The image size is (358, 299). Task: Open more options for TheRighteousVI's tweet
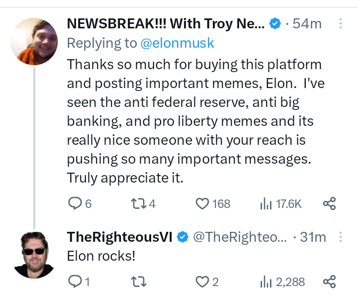(340, 237)
